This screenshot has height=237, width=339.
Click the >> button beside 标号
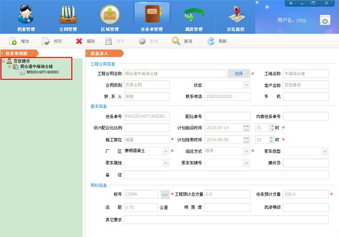[x=165, y=195]
